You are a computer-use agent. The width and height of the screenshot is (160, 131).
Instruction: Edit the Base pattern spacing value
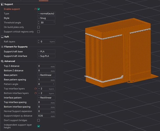coord(46,80)
